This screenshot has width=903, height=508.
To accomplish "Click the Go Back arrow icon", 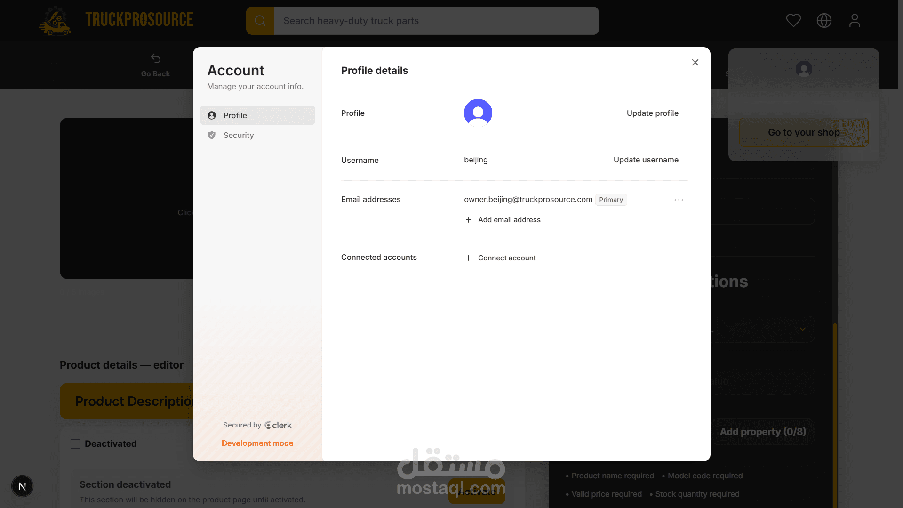I will click(156, 58).
